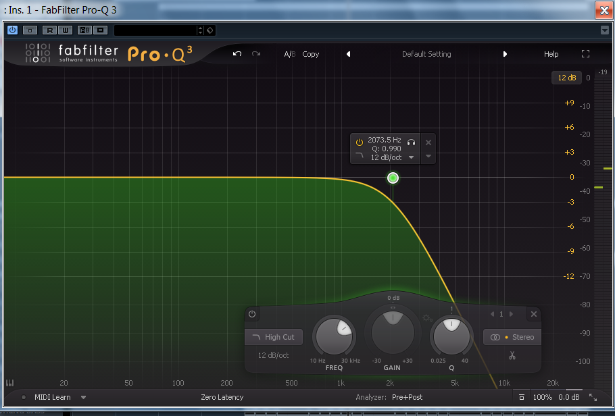
Task: Split band with scissors icon
Action: pyautogui.click(x=512, y=355)
